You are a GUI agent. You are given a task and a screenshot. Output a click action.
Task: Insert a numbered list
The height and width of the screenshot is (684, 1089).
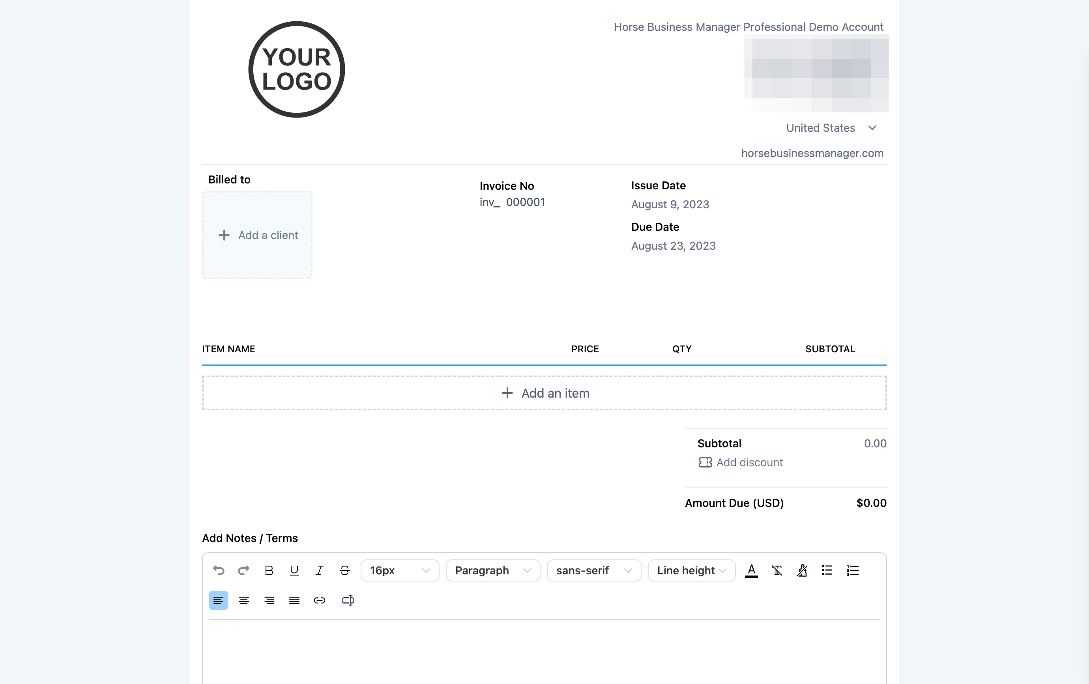[x=853, y=570]
